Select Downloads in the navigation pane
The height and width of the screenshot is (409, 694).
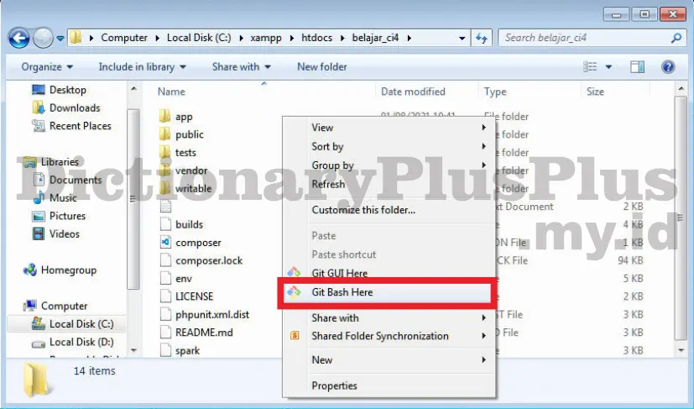coord(66,107)
